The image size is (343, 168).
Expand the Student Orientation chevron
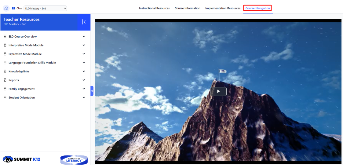click(84, 98)
